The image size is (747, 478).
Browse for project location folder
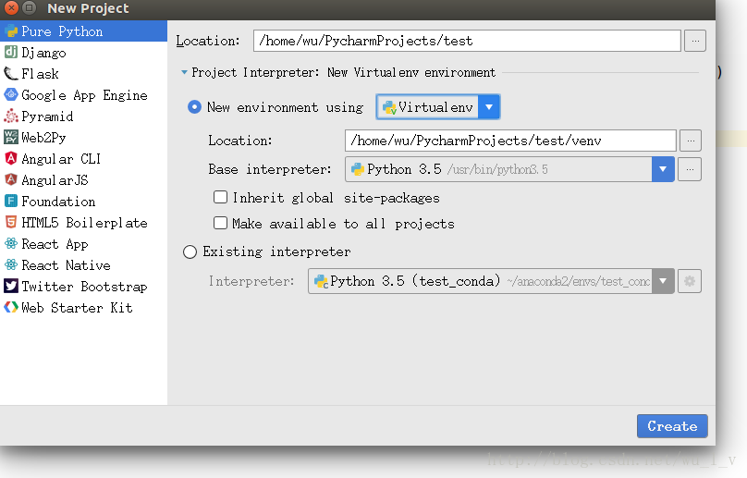(695, 41)
